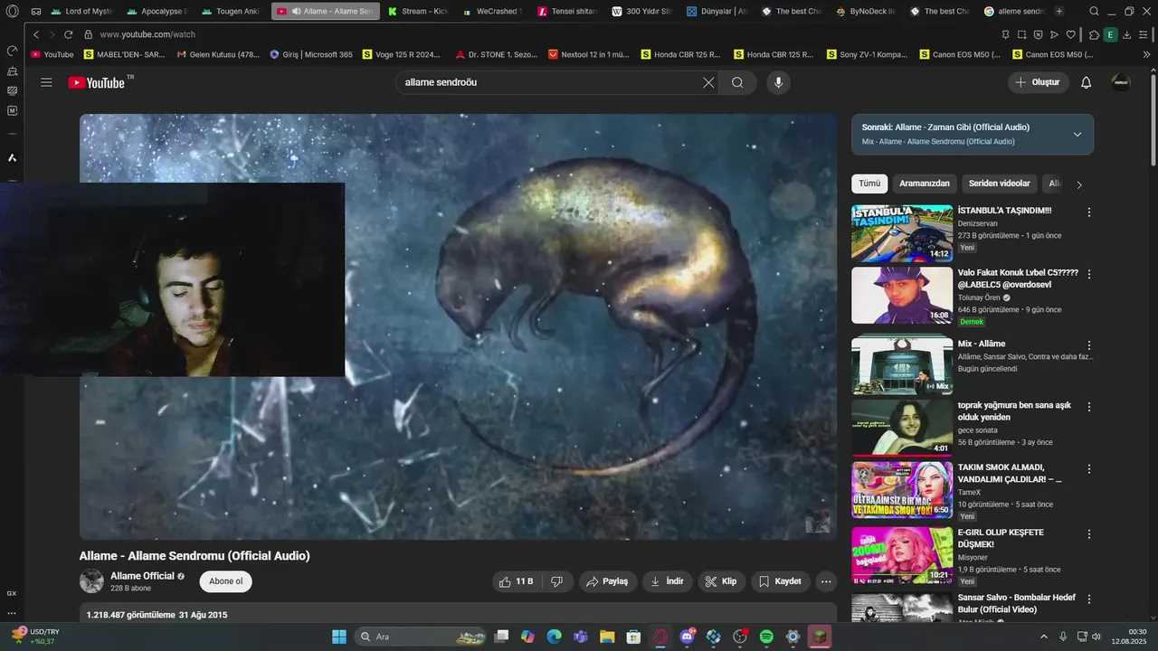
Task: Save video with Kaydet button
Action: pyautogui.click(x=780, y=581)
